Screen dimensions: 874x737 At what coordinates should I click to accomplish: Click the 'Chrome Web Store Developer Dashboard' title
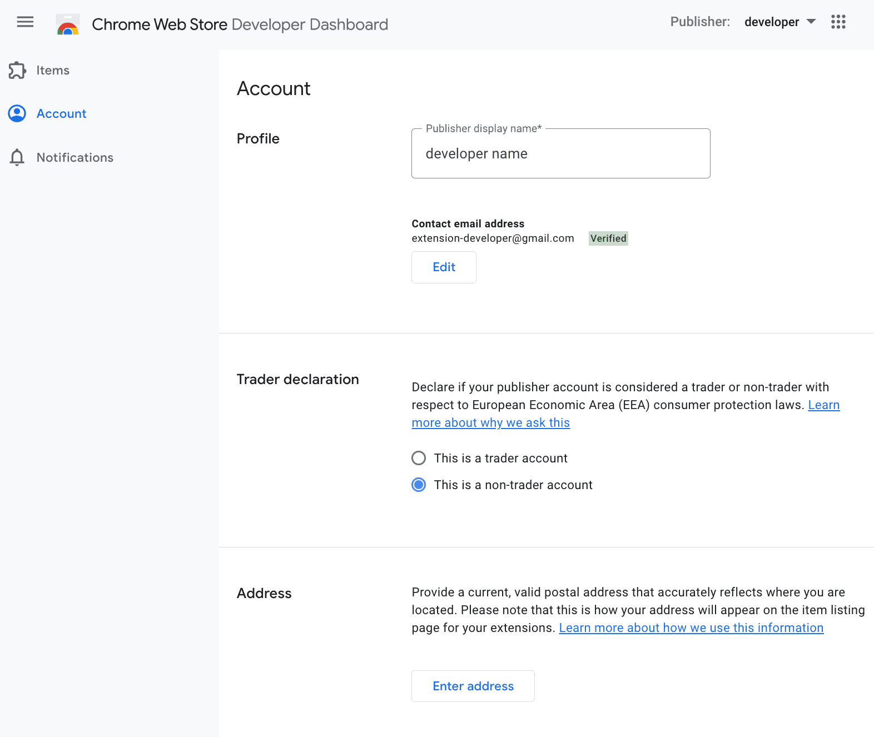(240, 24)
